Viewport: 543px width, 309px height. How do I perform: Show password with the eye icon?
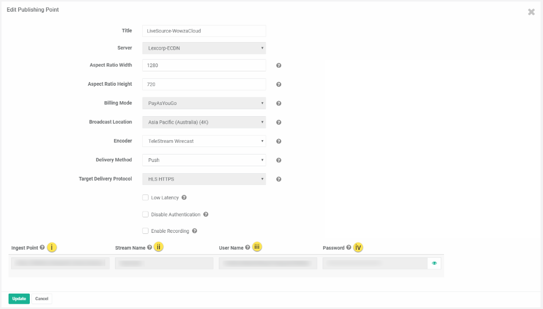click(434, 263)
